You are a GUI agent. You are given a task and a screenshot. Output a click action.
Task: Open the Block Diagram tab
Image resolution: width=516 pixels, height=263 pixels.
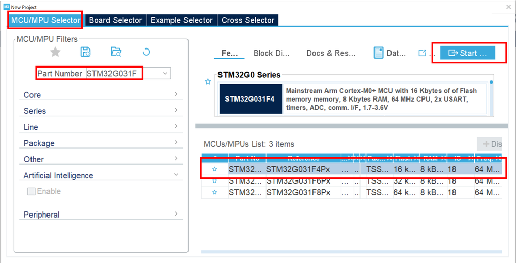(272, 53)
